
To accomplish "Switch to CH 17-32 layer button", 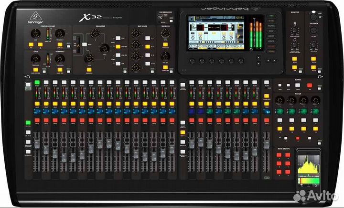I will pos(28,132).
